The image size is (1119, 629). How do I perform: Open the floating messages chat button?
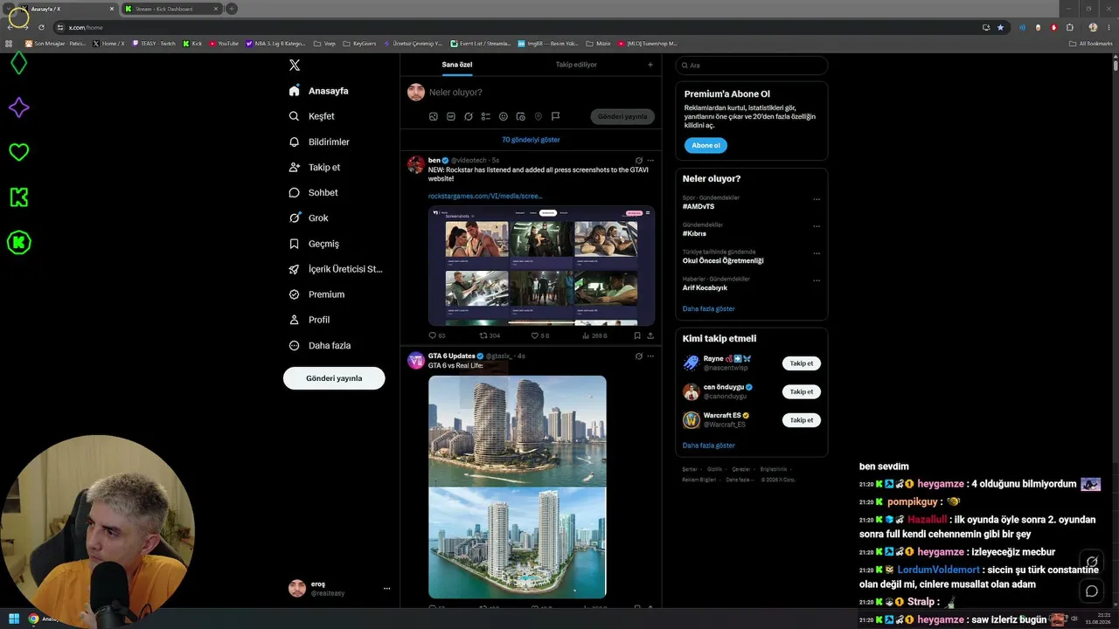1092,591
